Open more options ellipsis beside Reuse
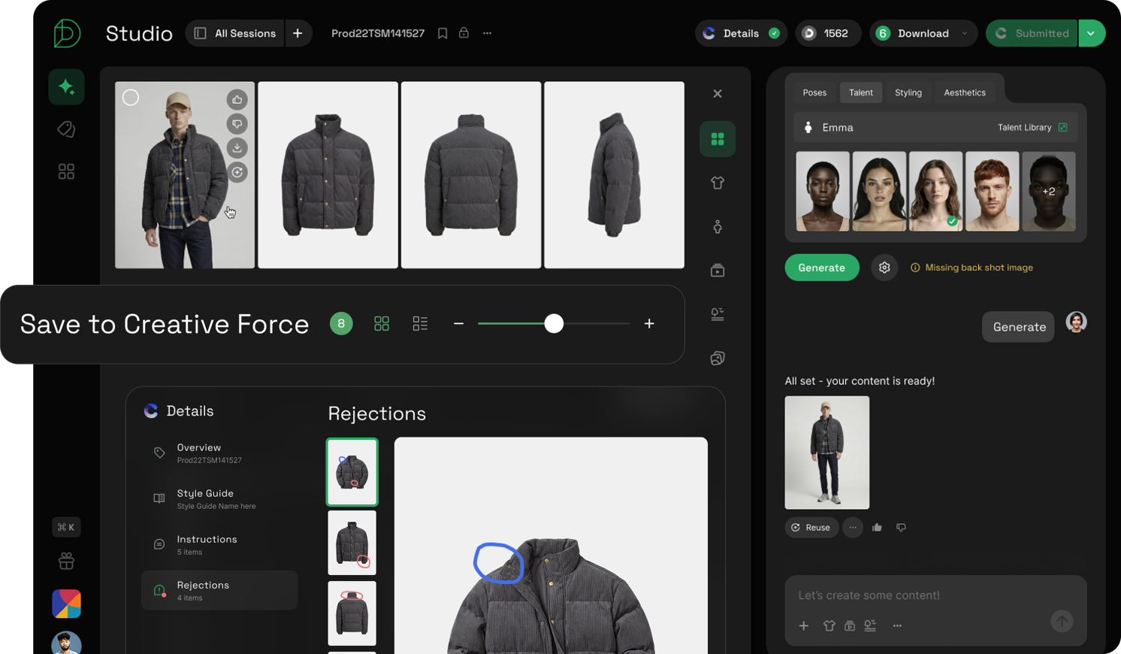 853,528
